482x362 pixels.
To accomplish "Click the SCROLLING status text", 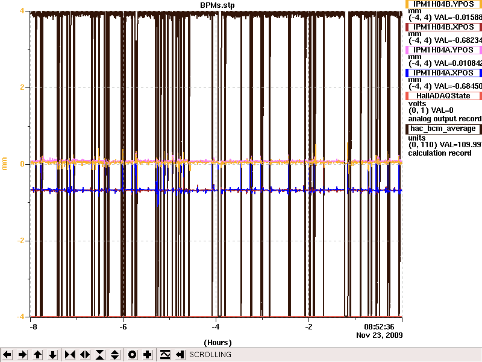I will click(x=210, y=355).
